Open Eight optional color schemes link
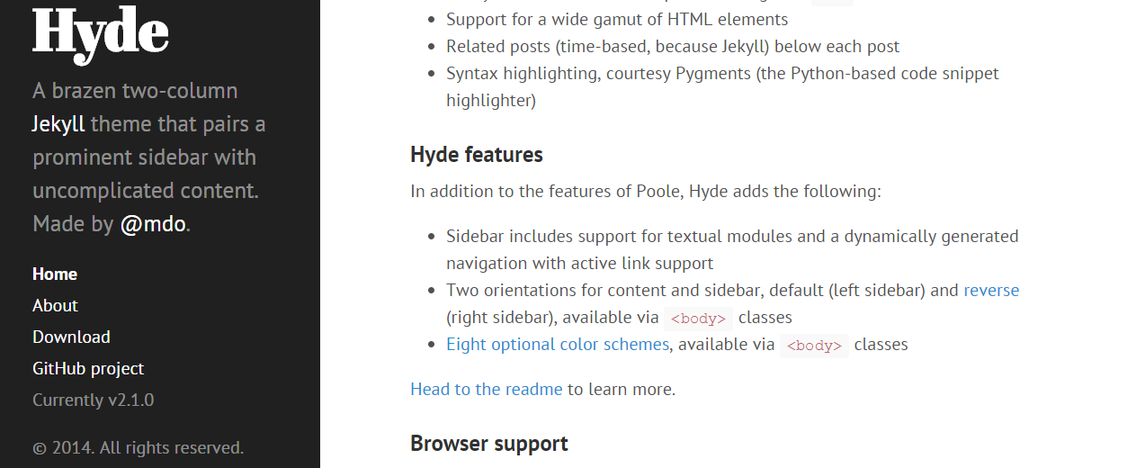The image size is (1136, 468). pyautogui.click(x=558, y=344)
